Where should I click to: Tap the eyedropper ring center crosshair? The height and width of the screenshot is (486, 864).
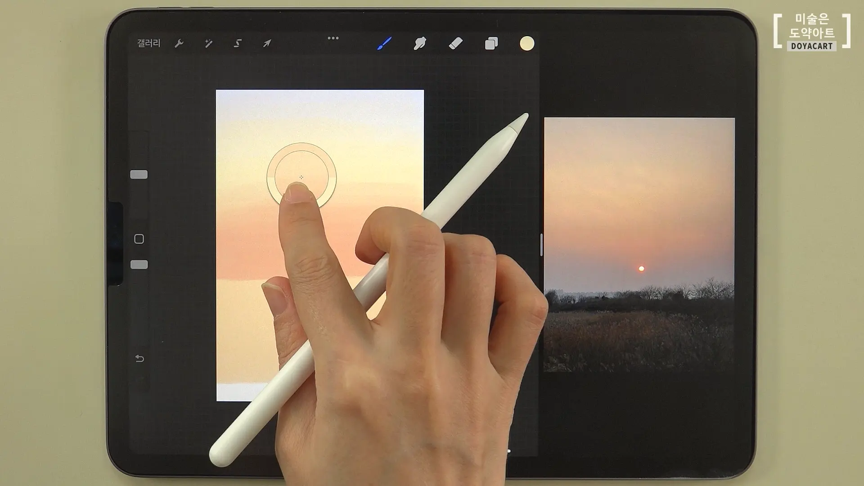coord(301,177)
